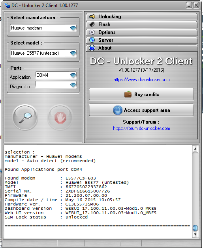Click the blue log scrollbar thumb

pyautogui.click(x=195, y=228)
